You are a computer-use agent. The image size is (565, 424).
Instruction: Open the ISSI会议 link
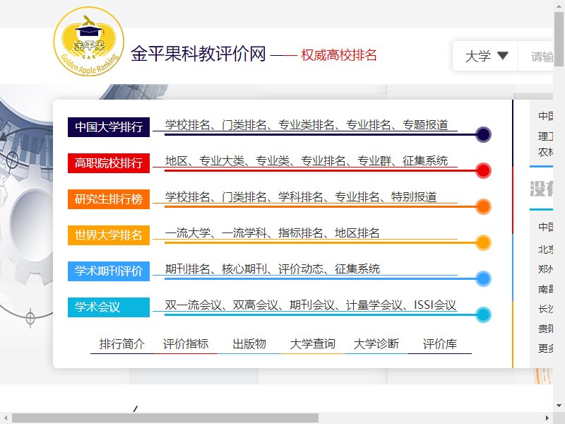pos(435,305)
